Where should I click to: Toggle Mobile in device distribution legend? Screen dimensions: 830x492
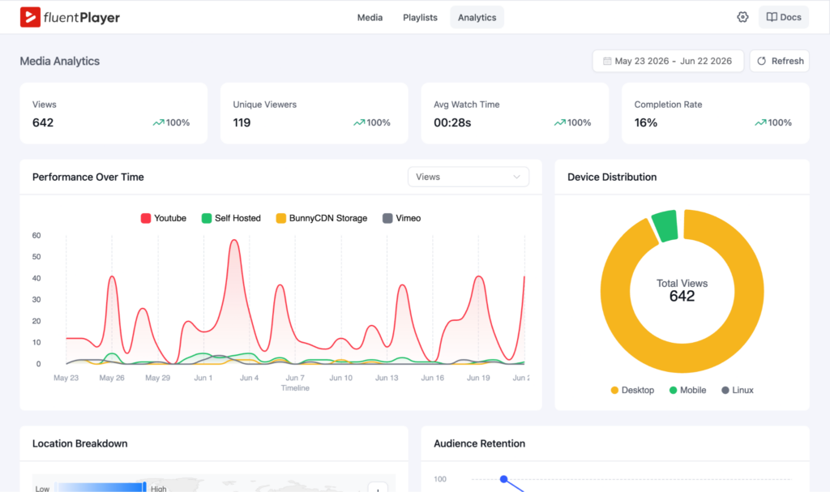tap(687, 391)
